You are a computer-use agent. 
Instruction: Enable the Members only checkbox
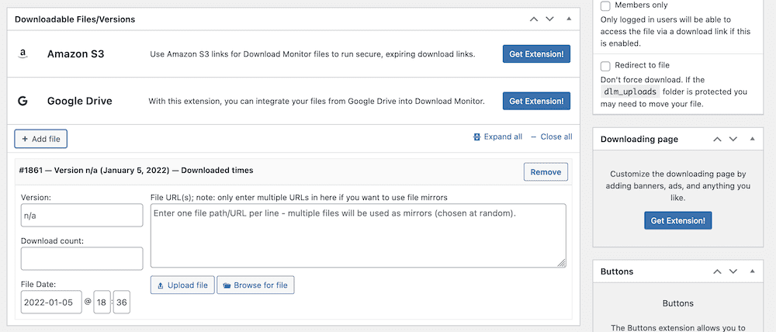pos(605,5)
